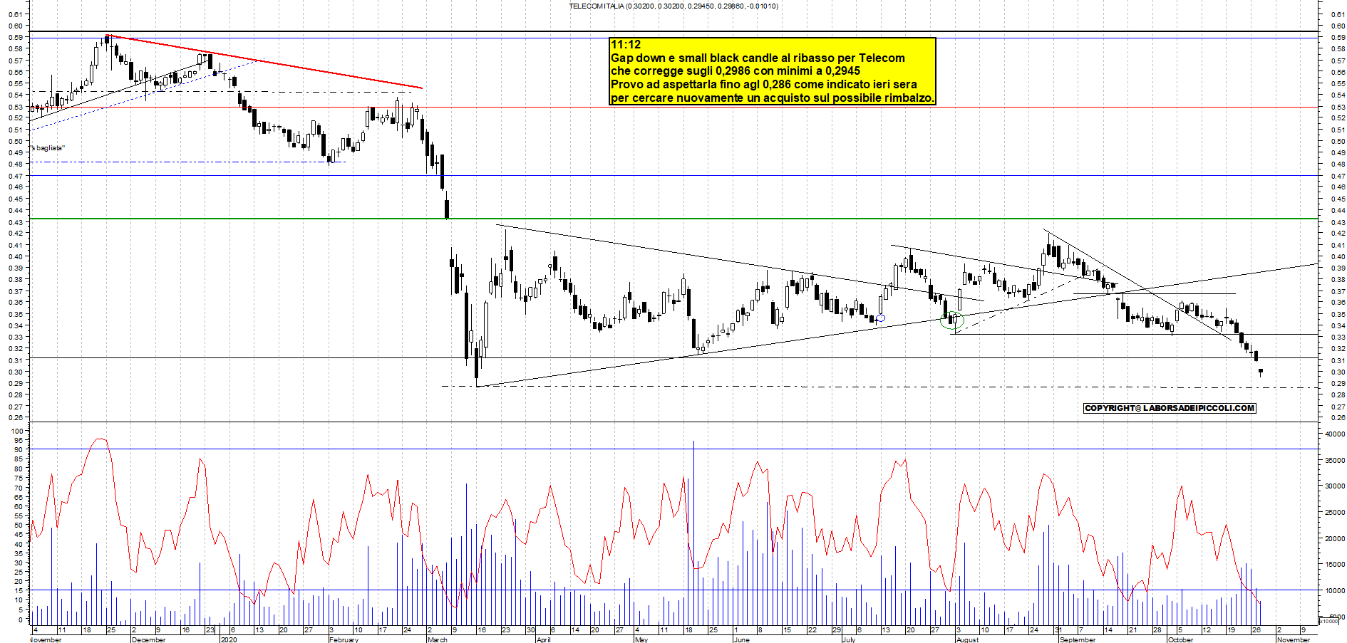Click the latest small black candle below 0.31
The width and height of the screenshot is (1347, 643).
[x=1261, y=372]
